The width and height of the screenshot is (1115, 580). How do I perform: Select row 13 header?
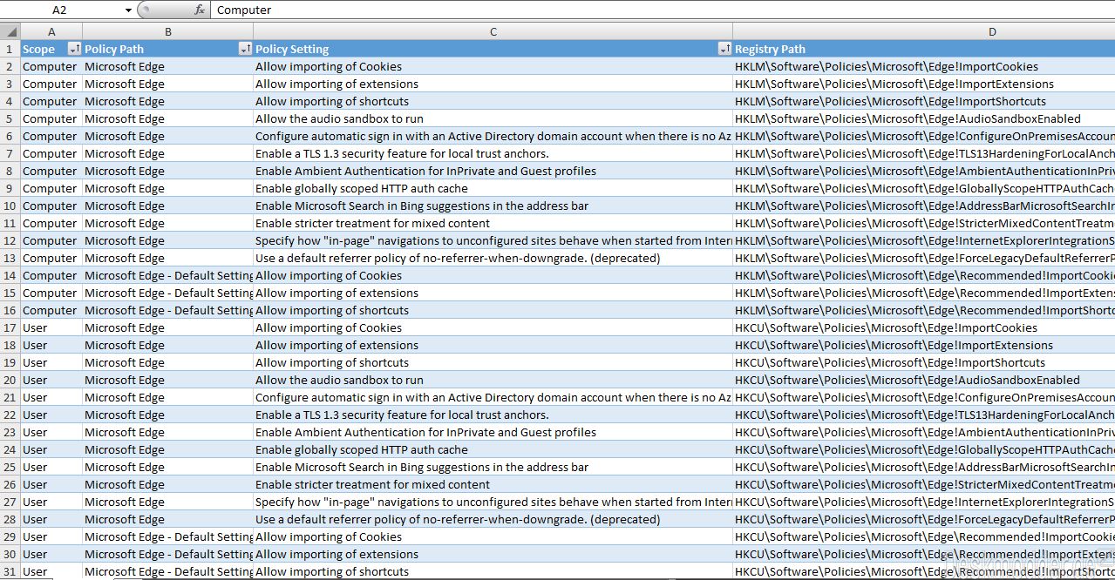[x=10, y=258]
